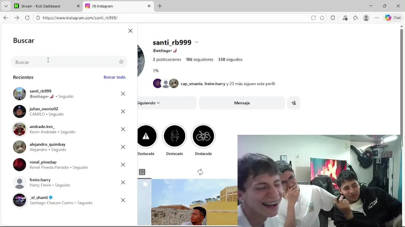
Task: Switch to the reposts tab
Action: tap(200, 172)
